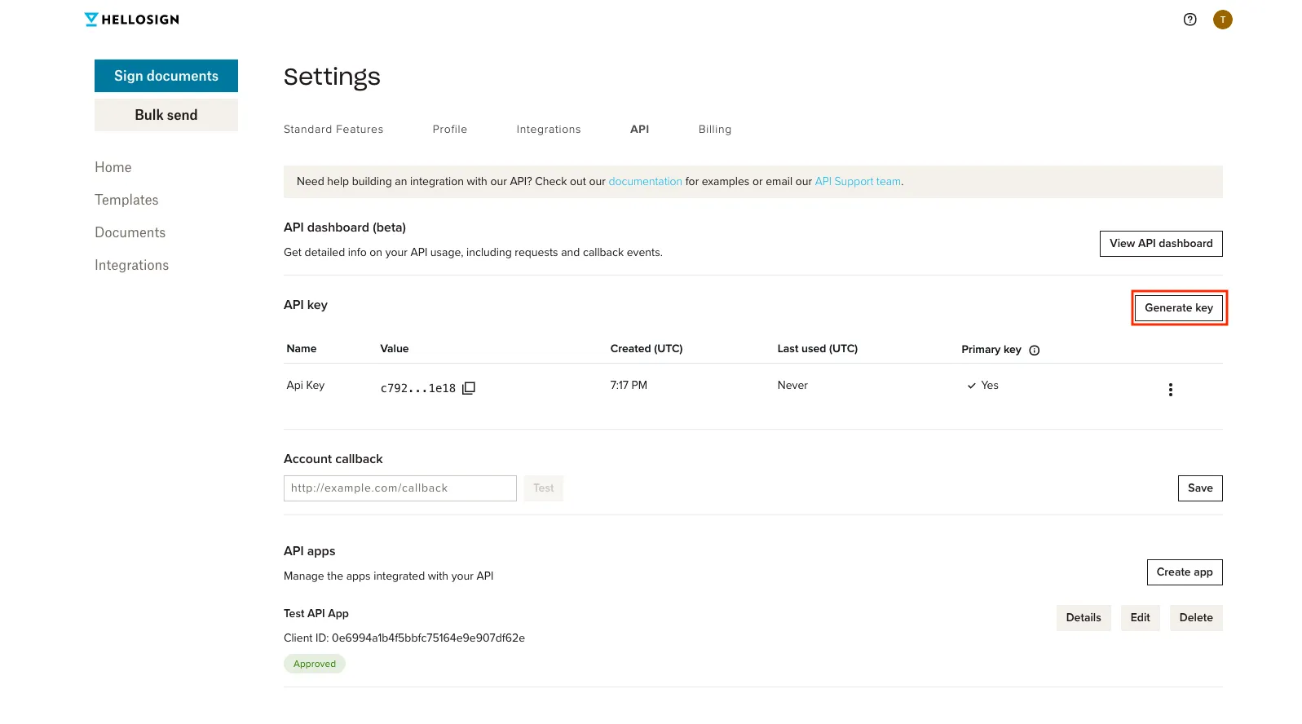The width and height of the screenshot is (1302, 724).
Task: Open the documentation link
Action: click(x=645, y=181)
